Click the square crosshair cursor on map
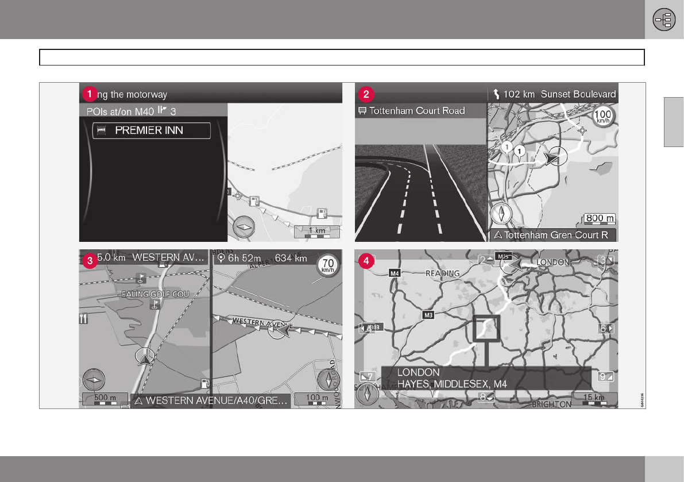This screenshot has height=482, width=684. [x=487, y=329]
